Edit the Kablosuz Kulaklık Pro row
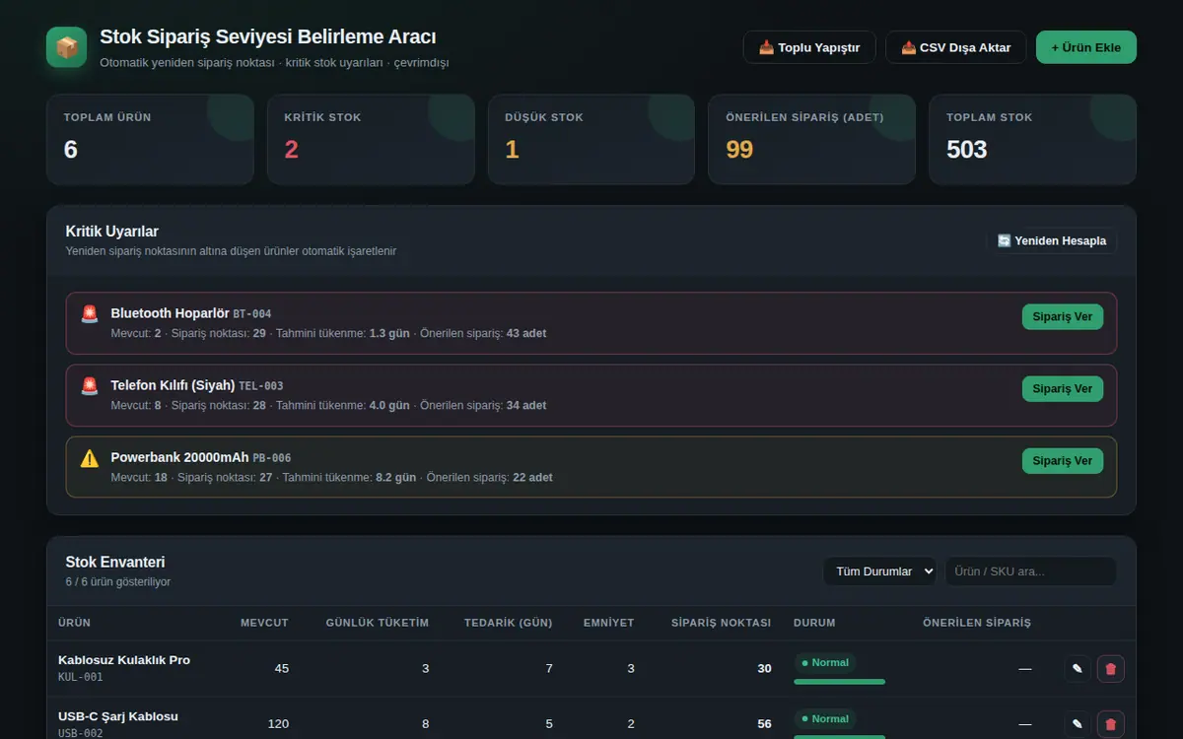Image resolution: width=1183 pixels, height=739 pixels. pos(1078,669)
